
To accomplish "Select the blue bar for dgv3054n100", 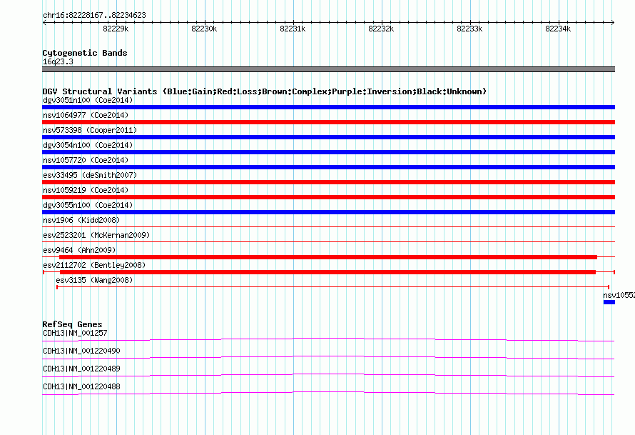I will click(x=328, y=152).
